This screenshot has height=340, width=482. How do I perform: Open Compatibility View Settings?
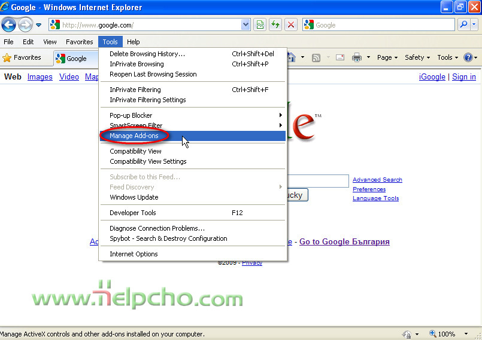(193, 161)
